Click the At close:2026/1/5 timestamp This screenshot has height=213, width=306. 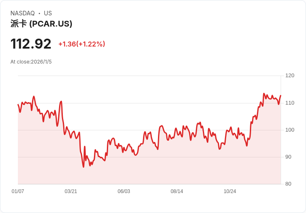[x=31, y=62]
